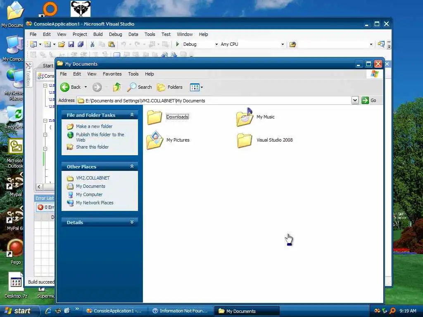This screenshot has height=317, width=423.
Task: Open the Mypal desktop shortcut
Action: tap(15, 185)
